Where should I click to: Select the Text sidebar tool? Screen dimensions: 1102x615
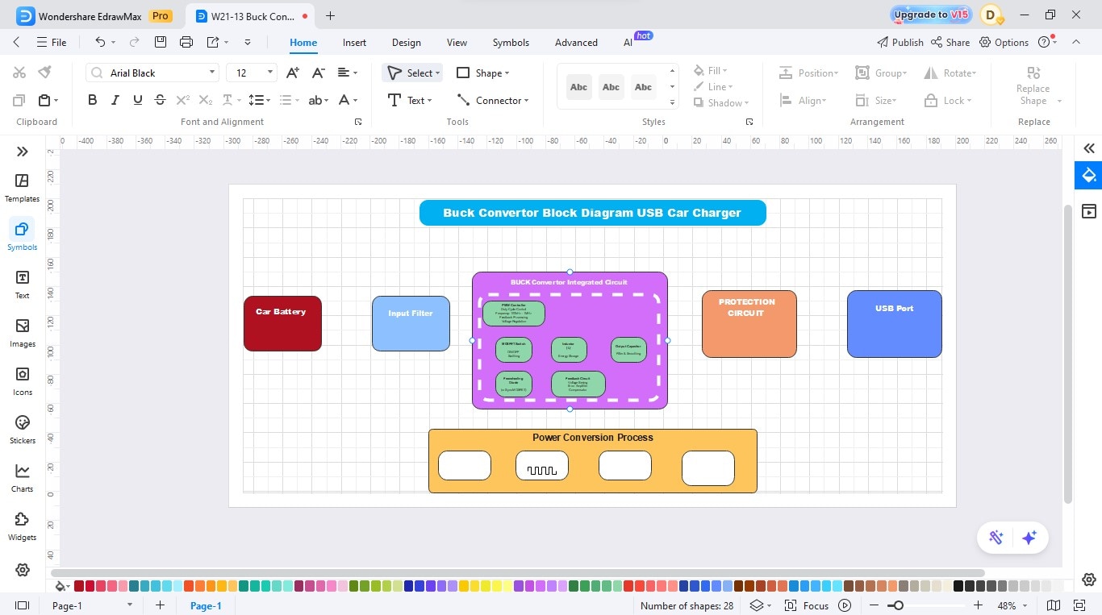click(x=22, y=285)
